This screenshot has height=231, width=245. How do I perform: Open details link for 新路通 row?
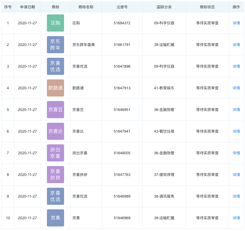(236, 88)
